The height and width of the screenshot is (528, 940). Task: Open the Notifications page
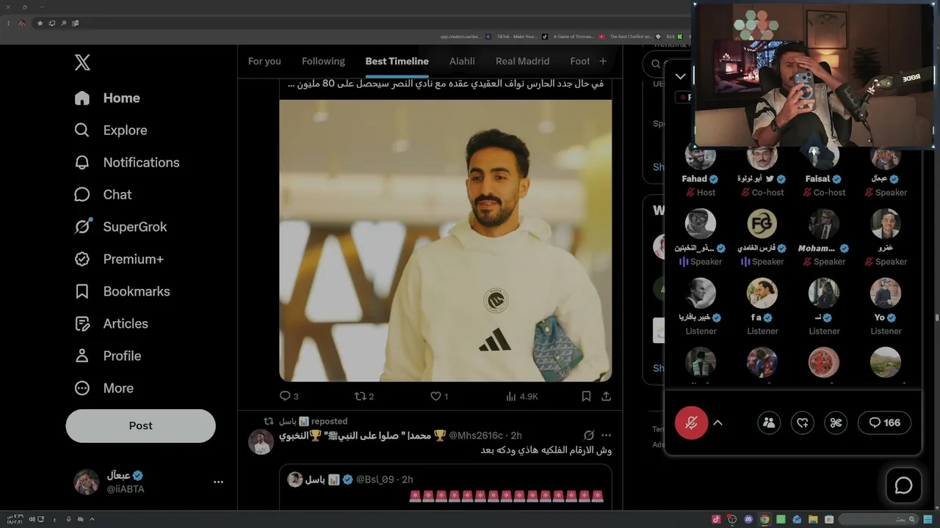click(x=127, y=162)
